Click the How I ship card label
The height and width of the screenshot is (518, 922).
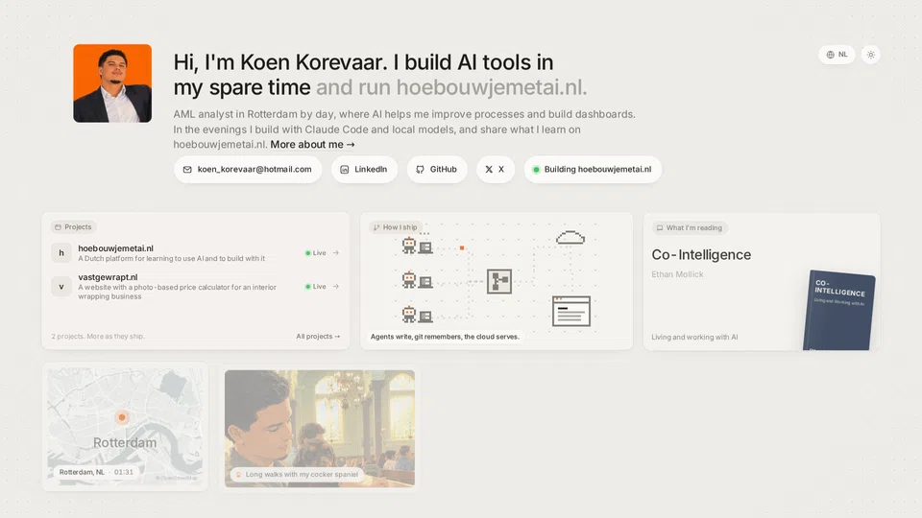coord(395,227)
